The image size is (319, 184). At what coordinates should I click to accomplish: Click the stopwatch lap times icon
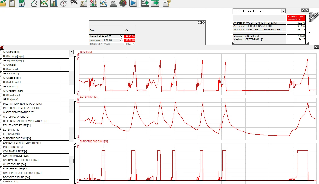click(x=64, y=3)
